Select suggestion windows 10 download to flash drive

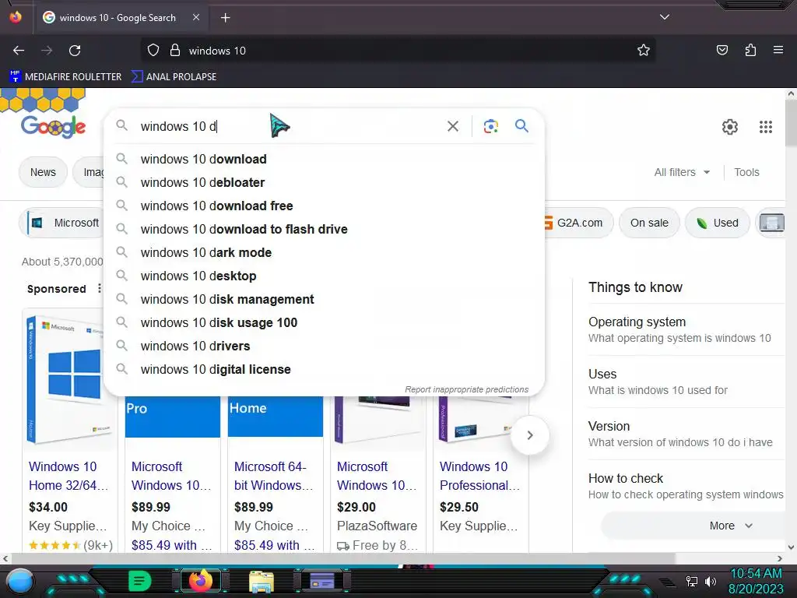pos(324,230)
